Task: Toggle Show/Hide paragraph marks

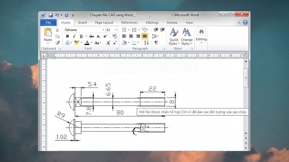Action: click(x=156, y=42)
